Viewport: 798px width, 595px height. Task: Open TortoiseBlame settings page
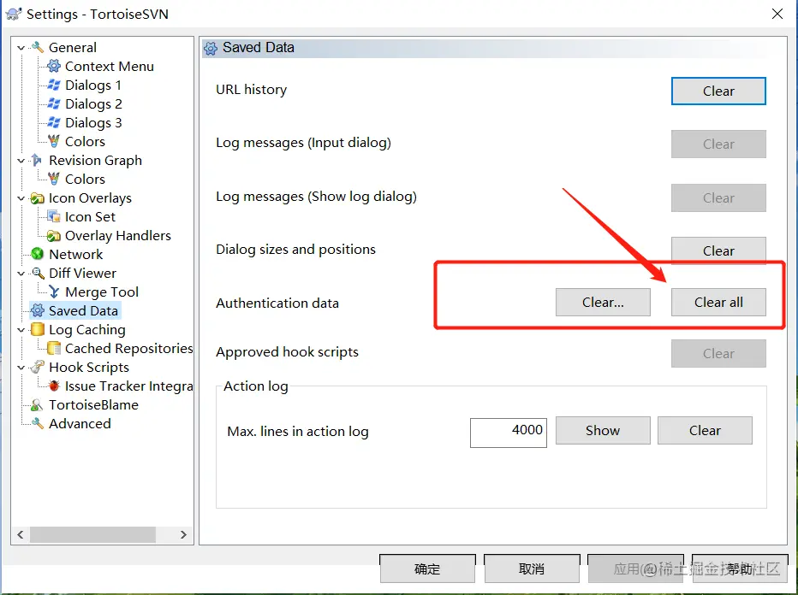coord(93,404)
